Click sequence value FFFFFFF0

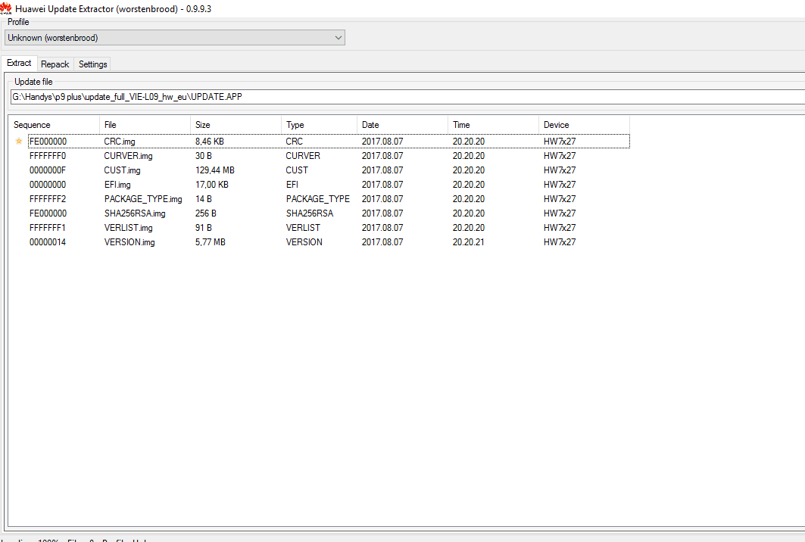(x=48, y=155)
